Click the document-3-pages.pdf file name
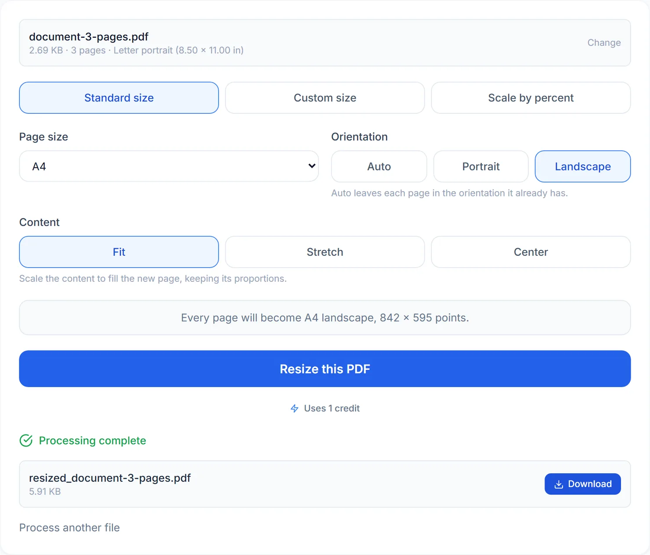This screenshot has width=650, height=555. point(89,36)
